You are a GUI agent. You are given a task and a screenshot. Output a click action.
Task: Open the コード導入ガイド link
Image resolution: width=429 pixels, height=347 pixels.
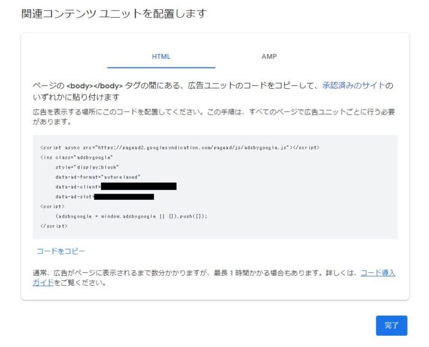point(378,273)
